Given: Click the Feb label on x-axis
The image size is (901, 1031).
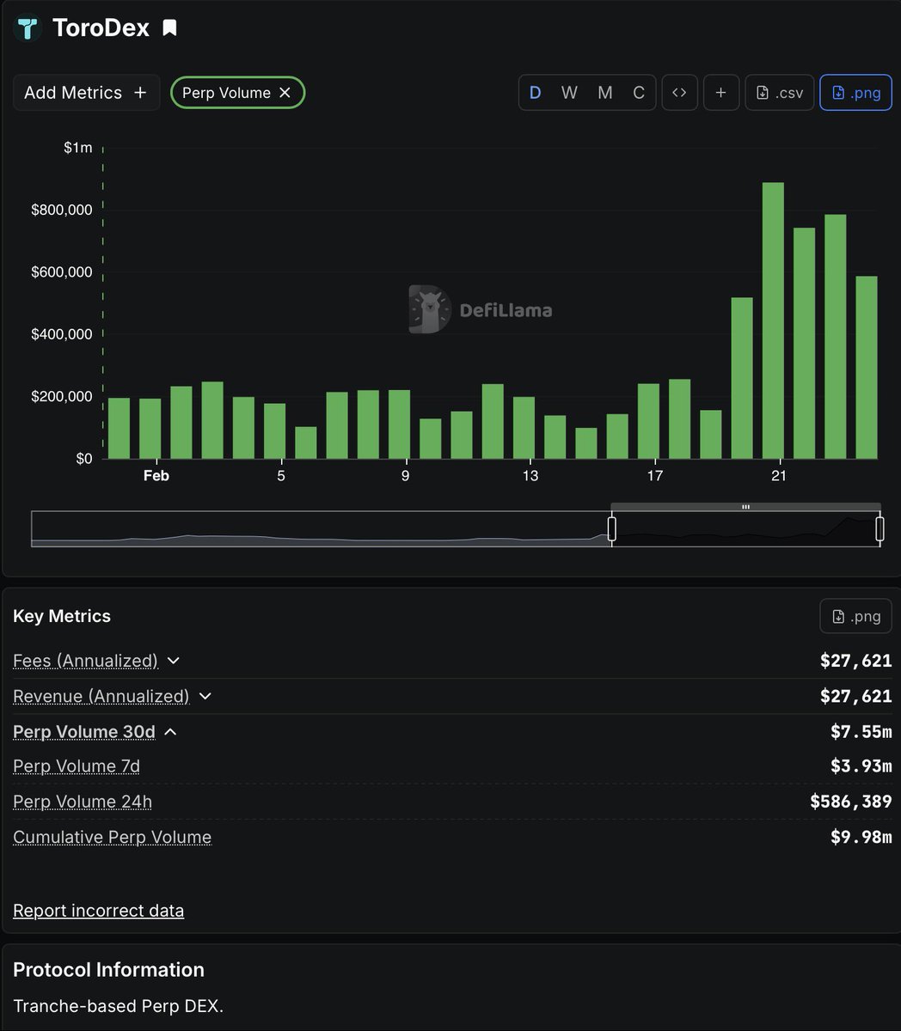Looking at the screenshot, I should 156,475.
